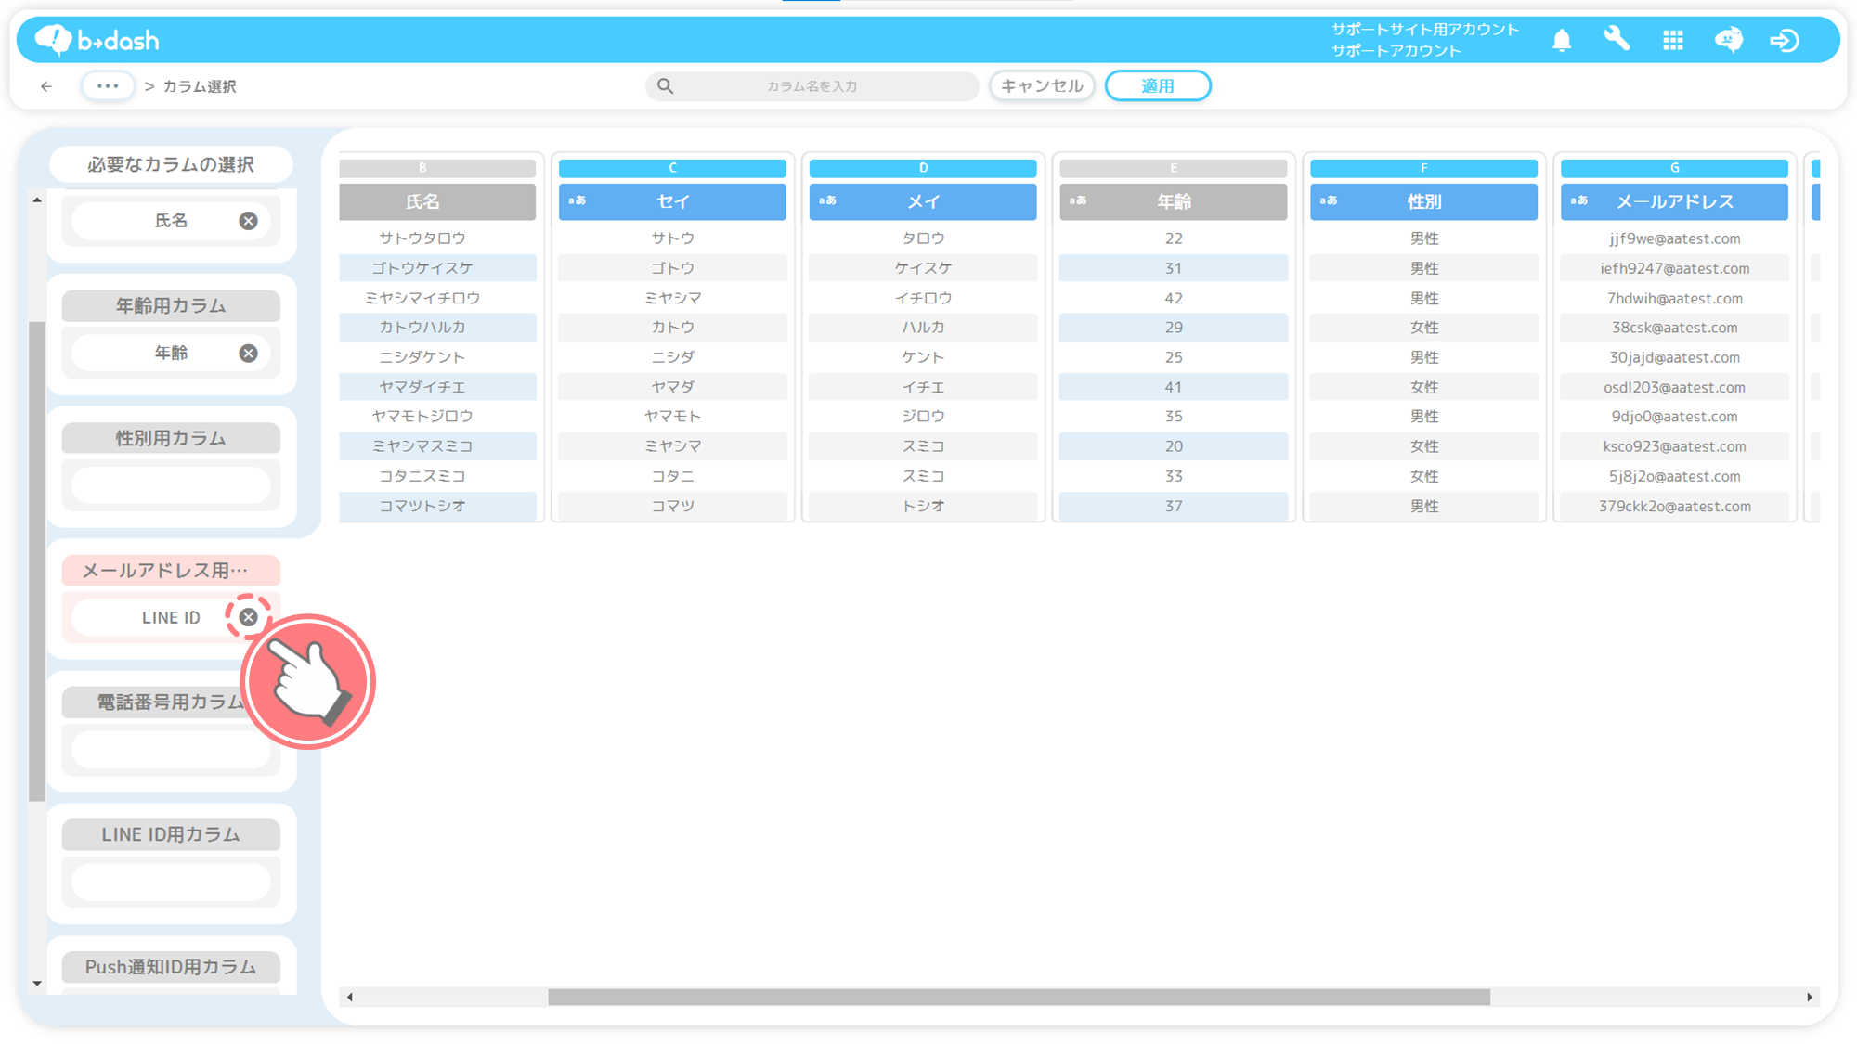This screenshot has height=1044, width=1857.
Task: Select the column letter D tab
Action: click(x=922, y=168)
